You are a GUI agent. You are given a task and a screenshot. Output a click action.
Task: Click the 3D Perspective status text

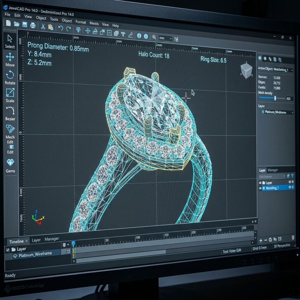tap(282, 246)
